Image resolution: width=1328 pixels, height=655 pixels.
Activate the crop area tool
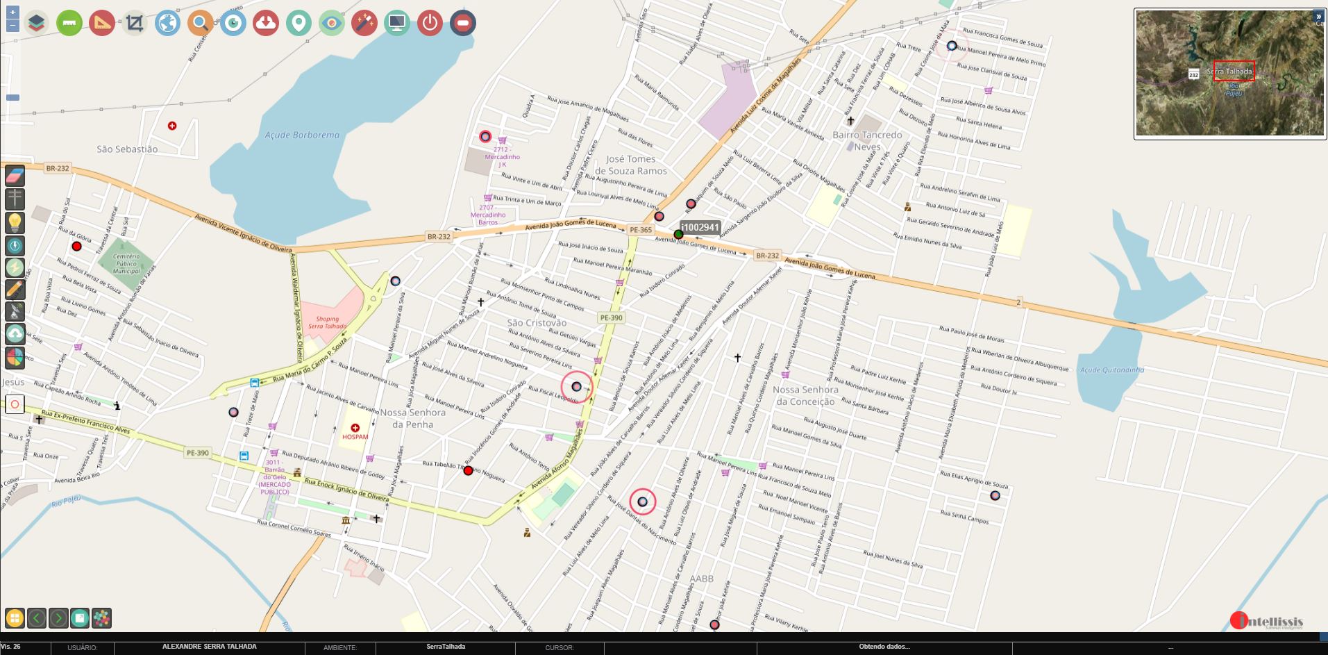click(135, 24)
